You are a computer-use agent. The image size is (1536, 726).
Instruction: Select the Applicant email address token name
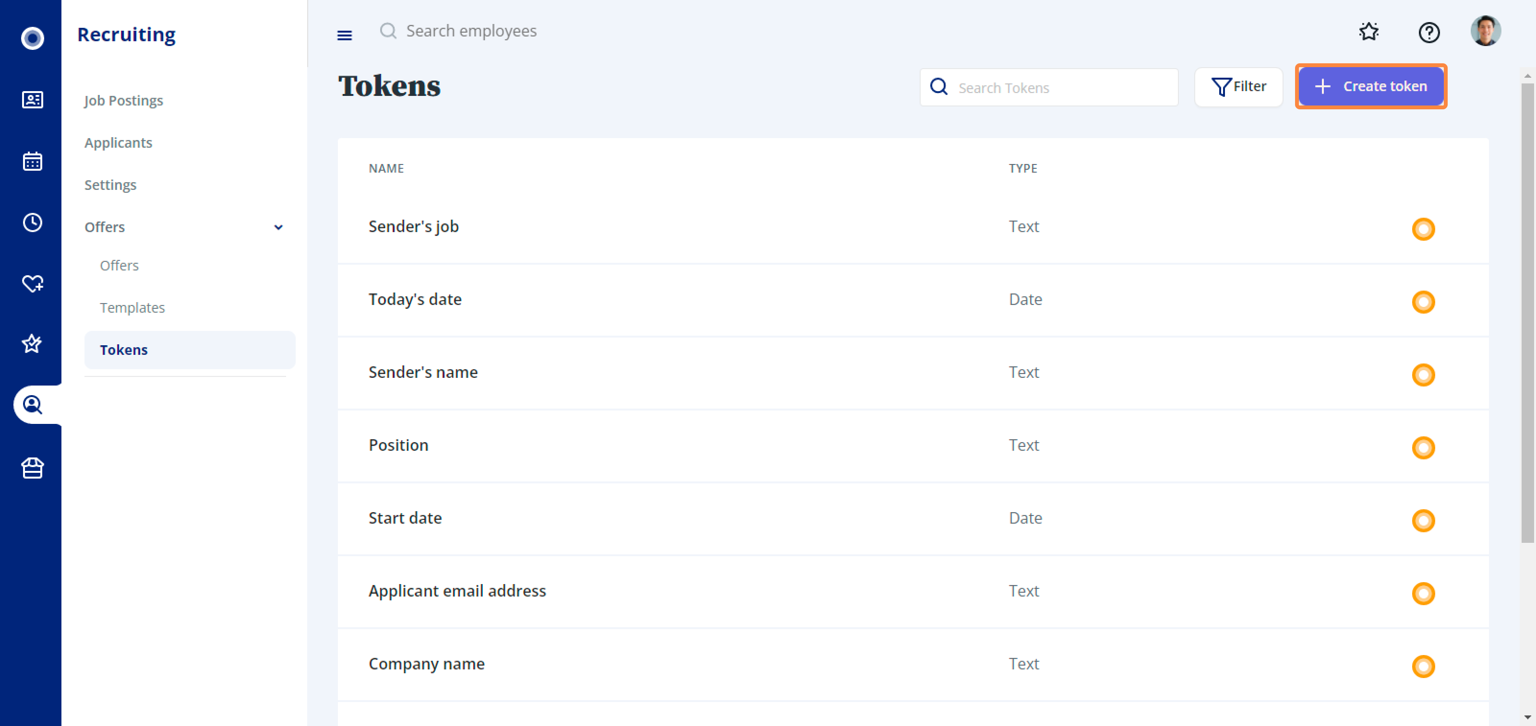pos(457,591)
